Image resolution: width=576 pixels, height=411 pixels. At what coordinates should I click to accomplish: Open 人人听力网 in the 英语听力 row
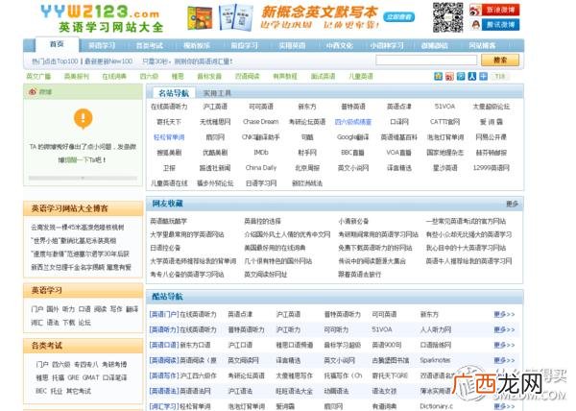[x=436, y=329]
